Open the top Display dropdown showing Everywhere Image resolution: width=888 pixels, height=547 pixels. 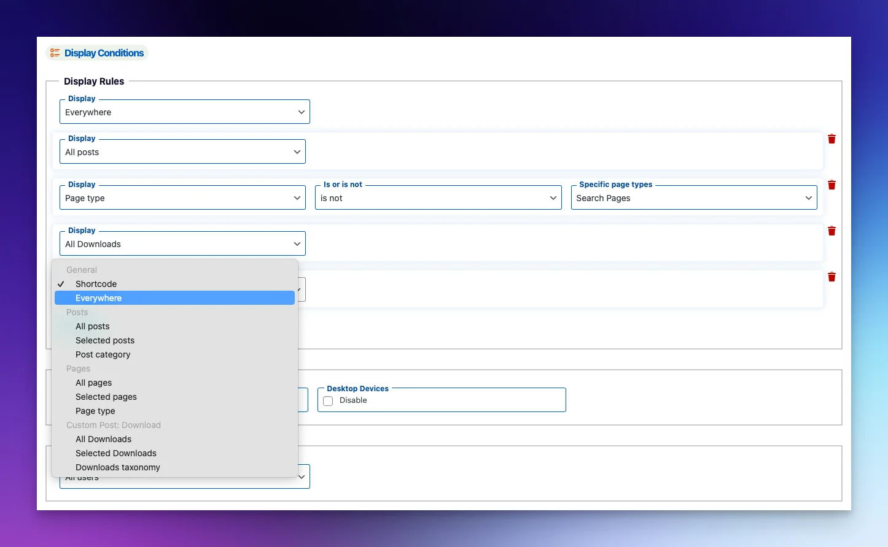click(184, 112)
